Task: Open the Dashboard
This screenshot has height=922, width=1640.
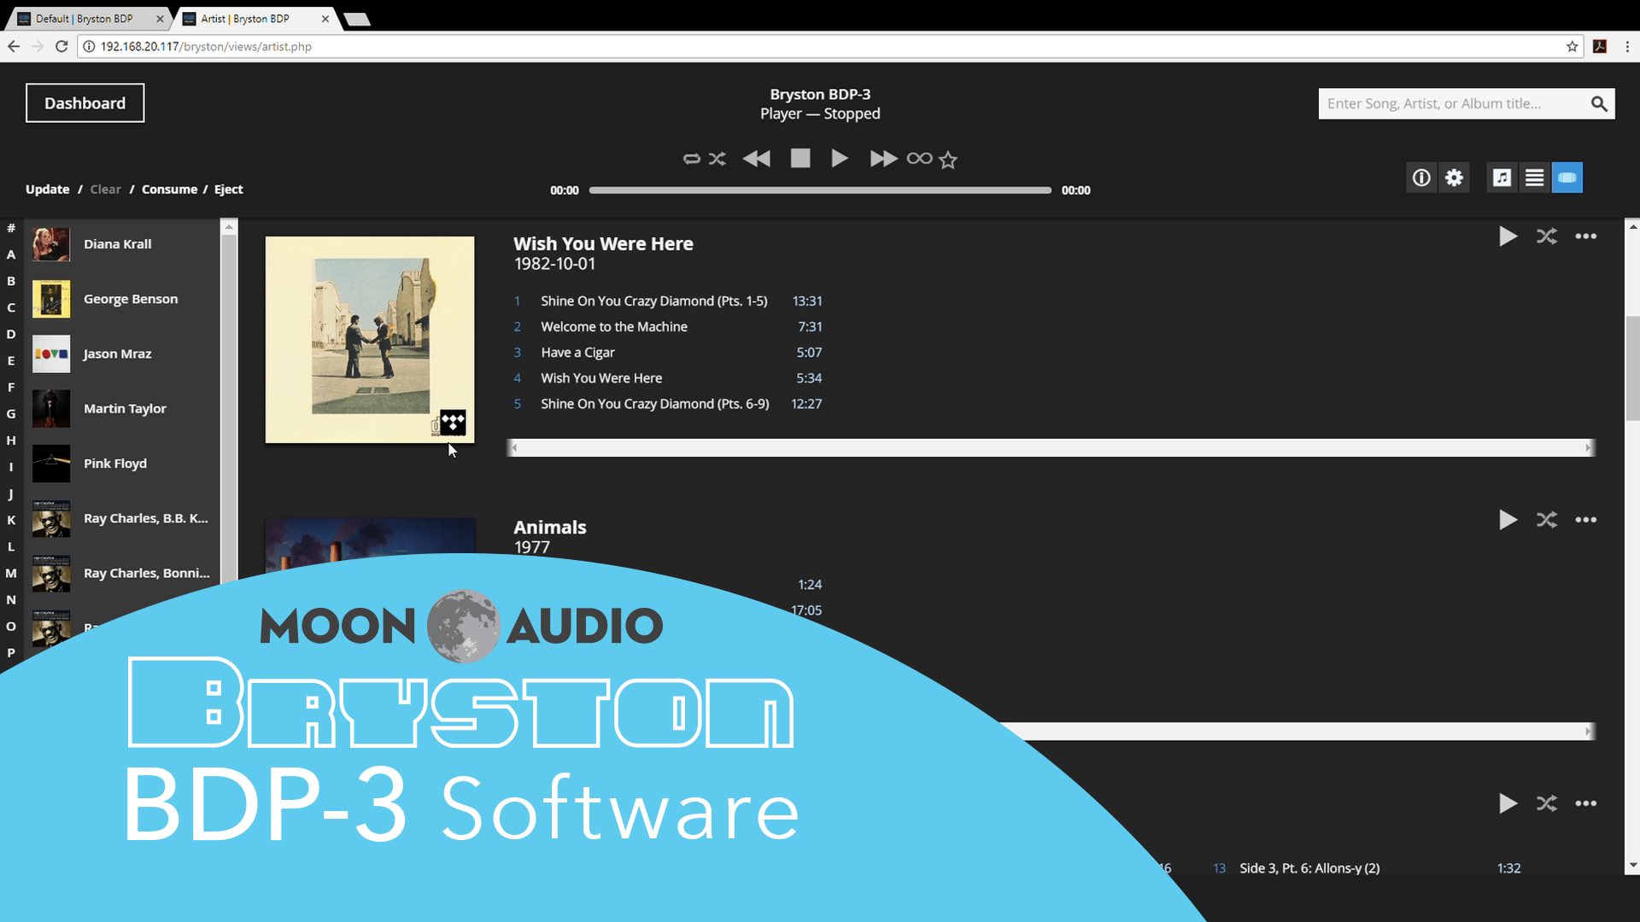Action: [x=85, y=103]
